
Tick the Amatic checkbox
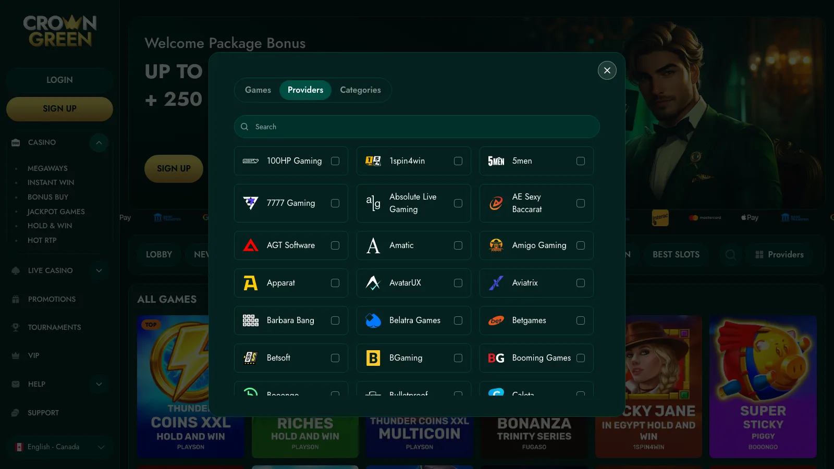(458, 245)
